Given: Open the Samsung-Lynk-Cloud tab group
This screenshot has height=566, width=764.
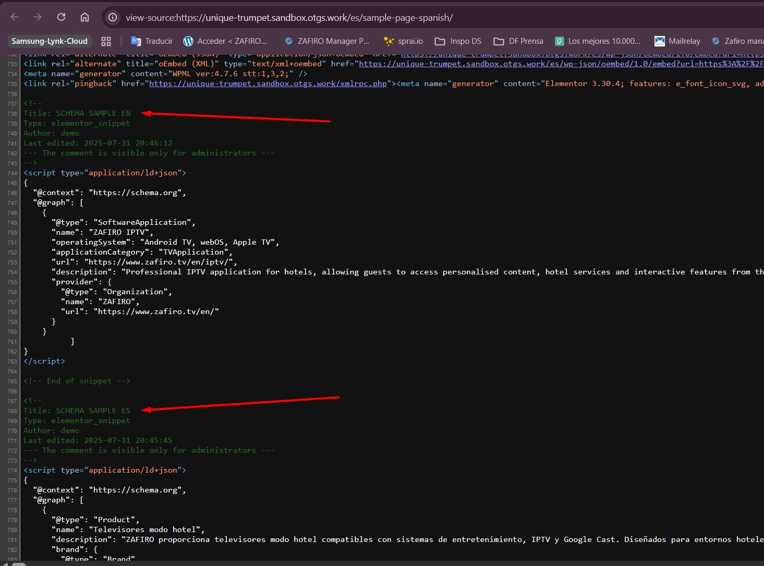Looking at the screenshot, I should [x=50, y=41].
